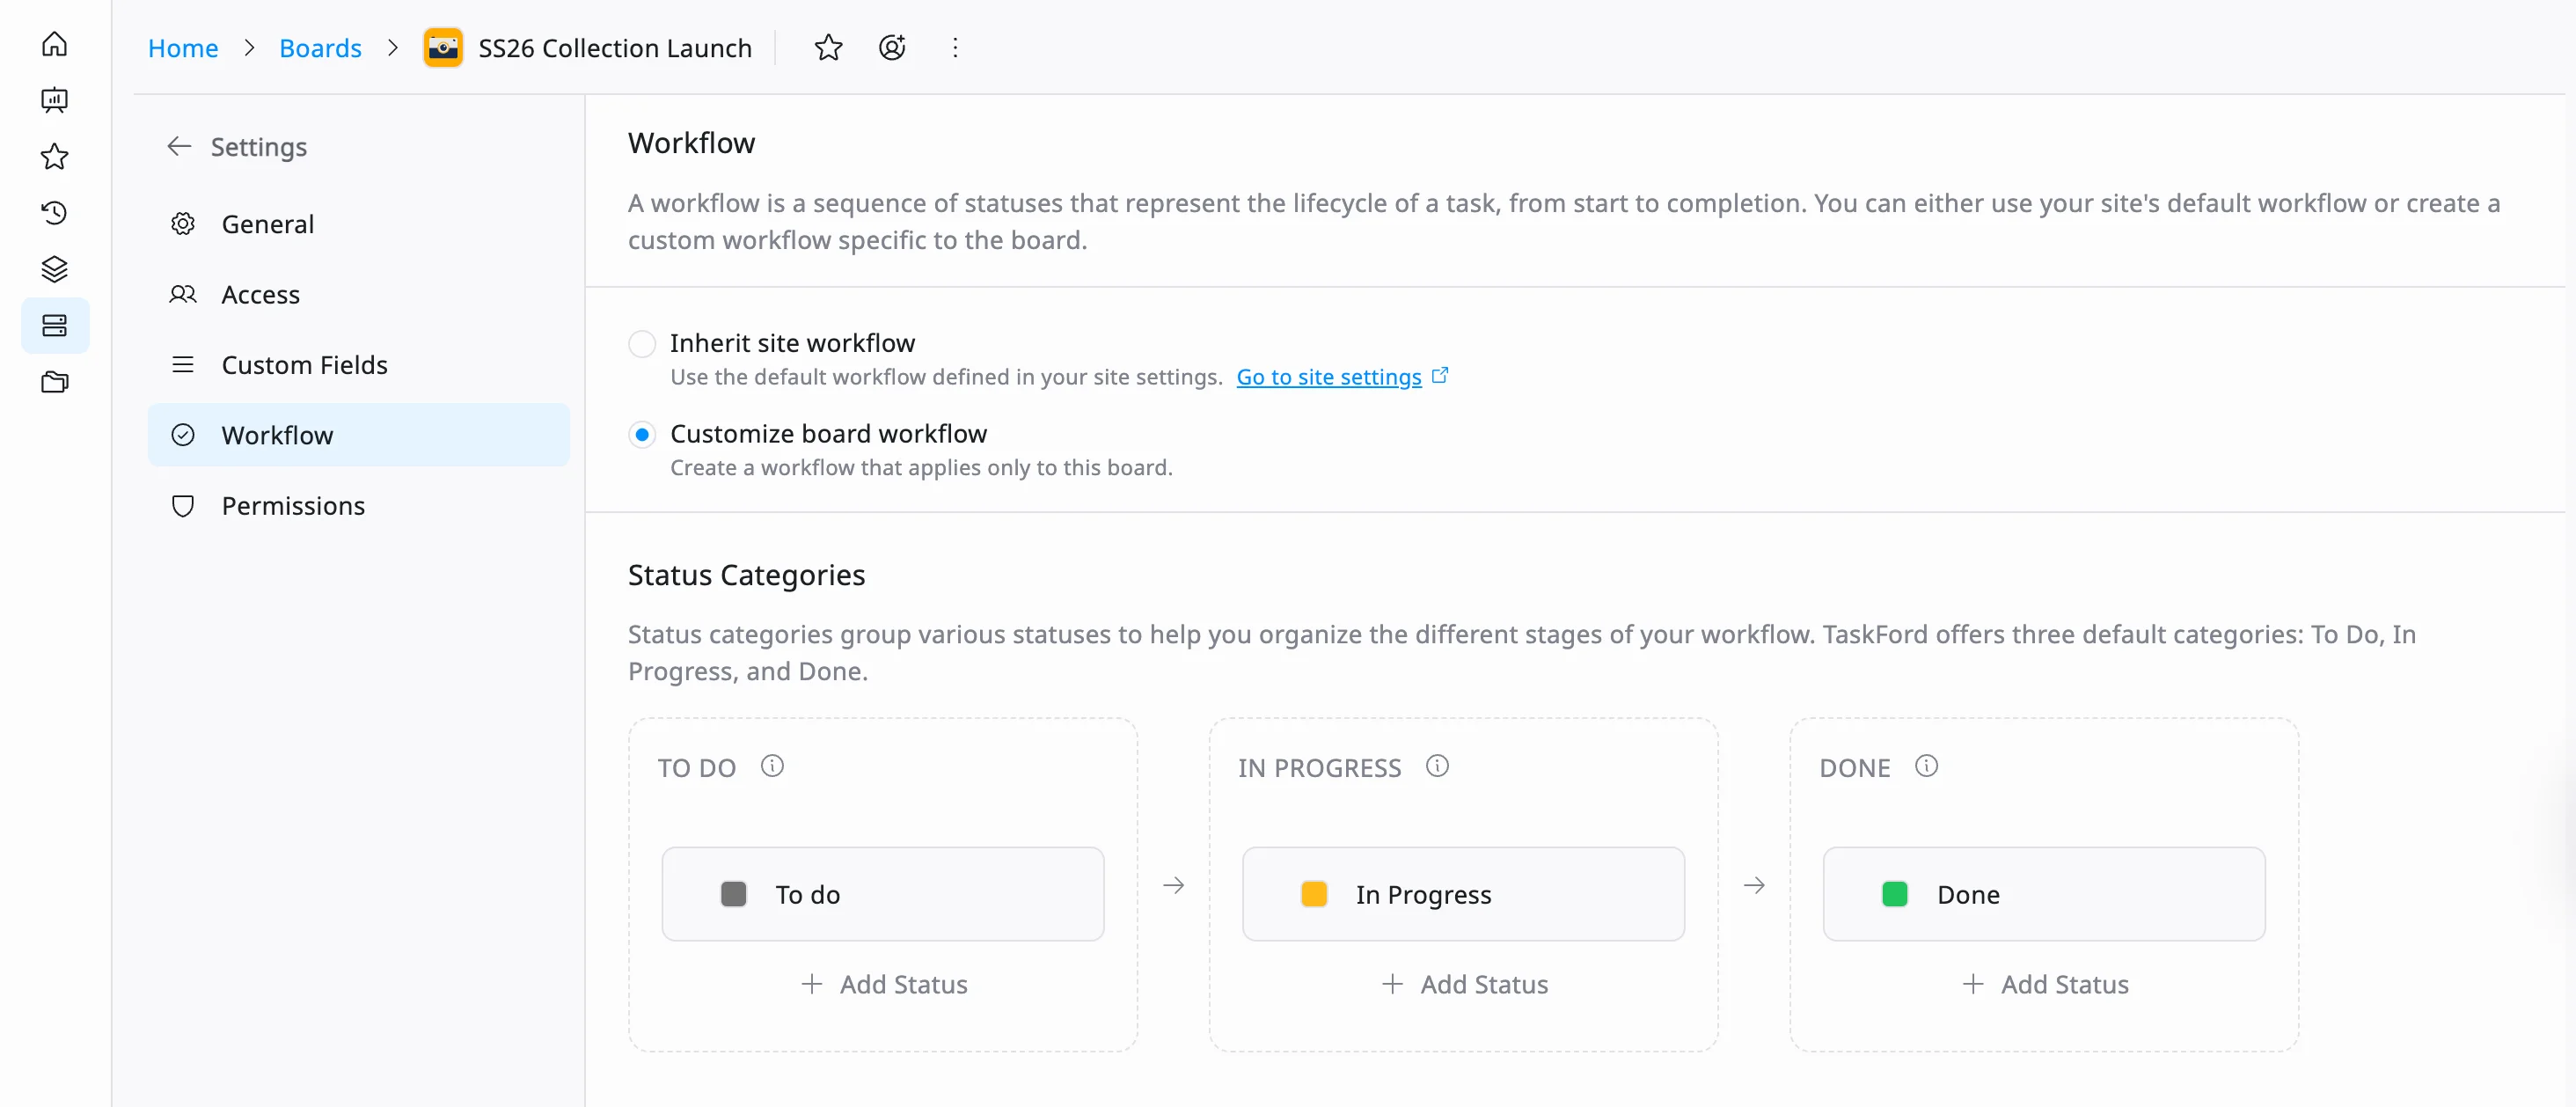Click the DONE category info icon

pyautogui.click(x=1926, y=765)
